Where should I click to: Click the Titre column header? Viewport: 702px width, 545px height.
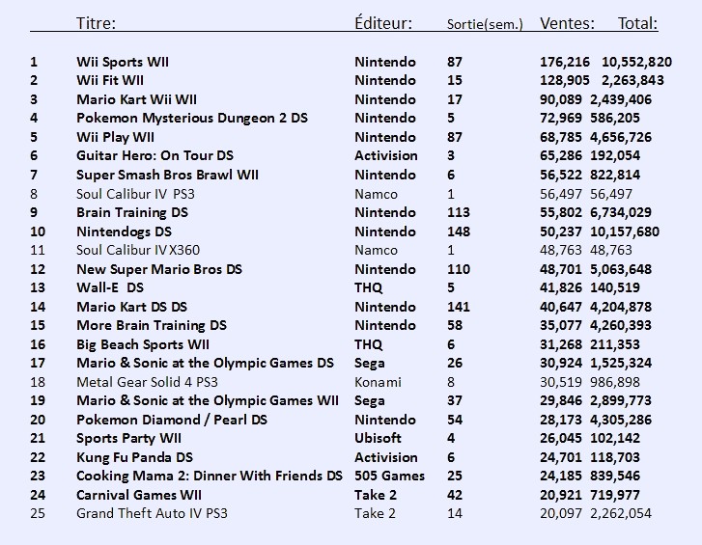[96, 23]
